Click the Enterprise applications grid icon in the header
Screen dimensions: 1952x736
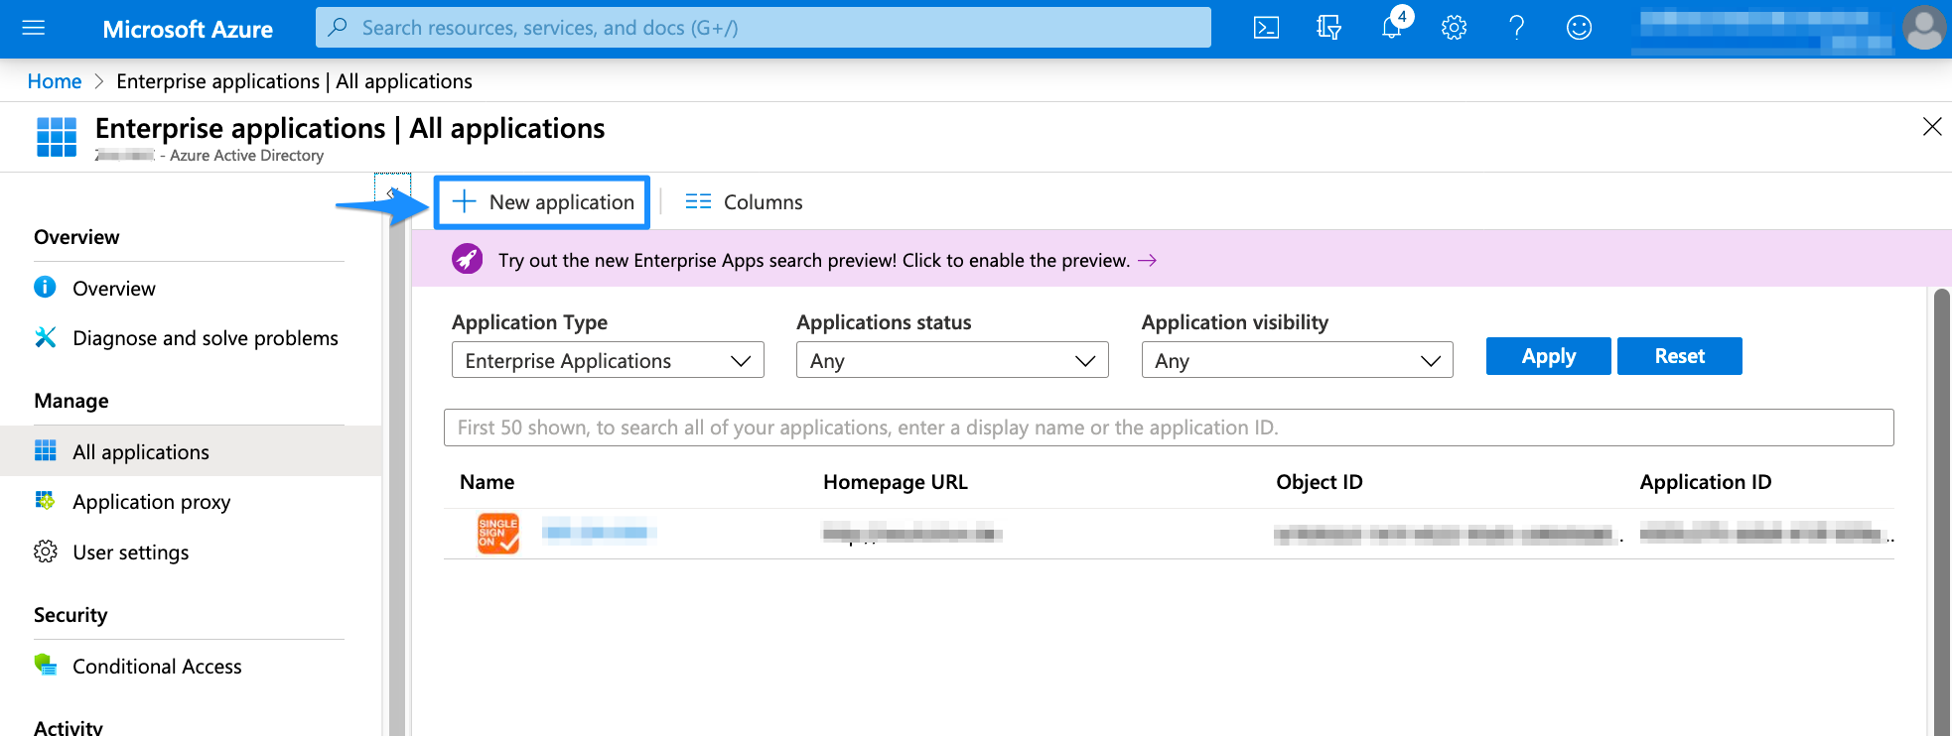[57, 137]
